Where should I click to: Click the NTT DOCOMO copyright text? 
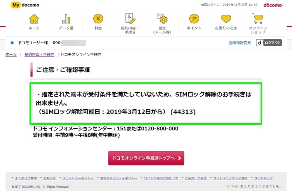click(x=41, y=187)
